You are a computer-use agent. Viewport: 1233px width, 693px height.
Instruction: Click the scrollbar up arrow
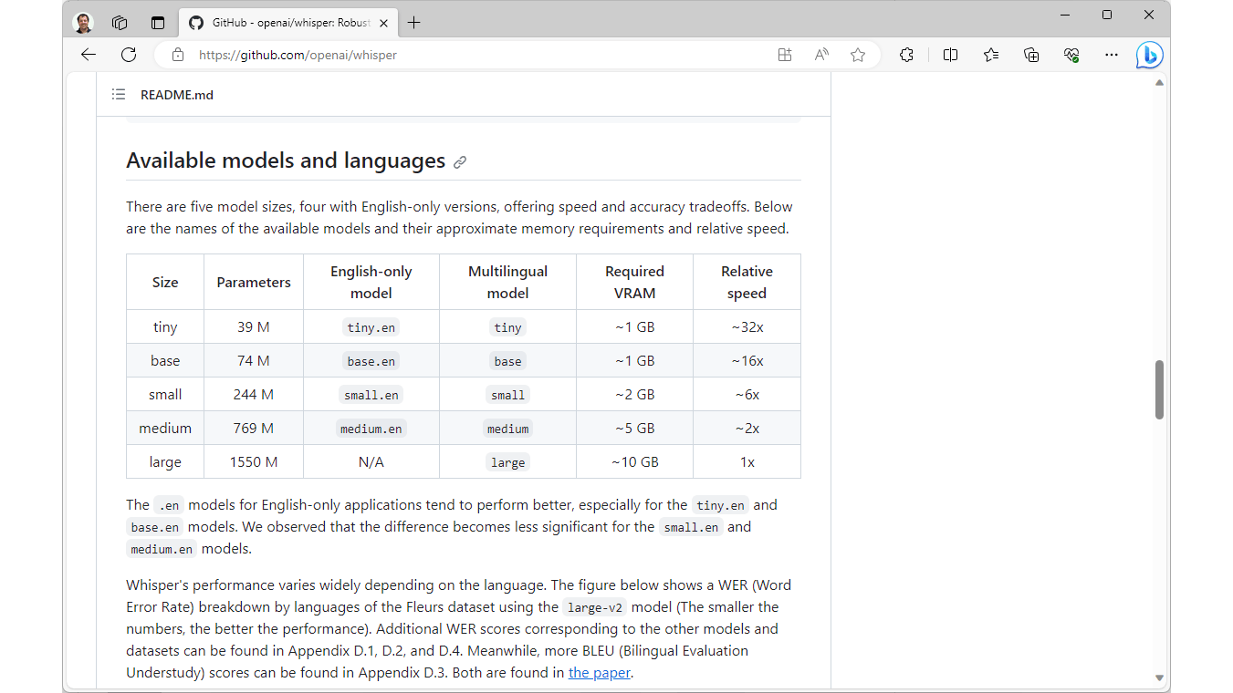pyautogui.click(x=1159, y=82)
